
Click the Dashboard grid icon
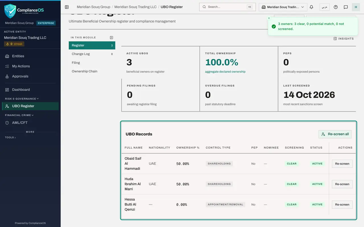point(7,90)
